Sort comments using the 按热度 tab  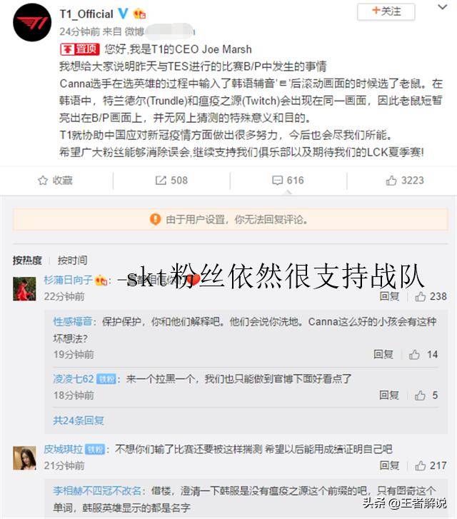(x=27, y=260)
